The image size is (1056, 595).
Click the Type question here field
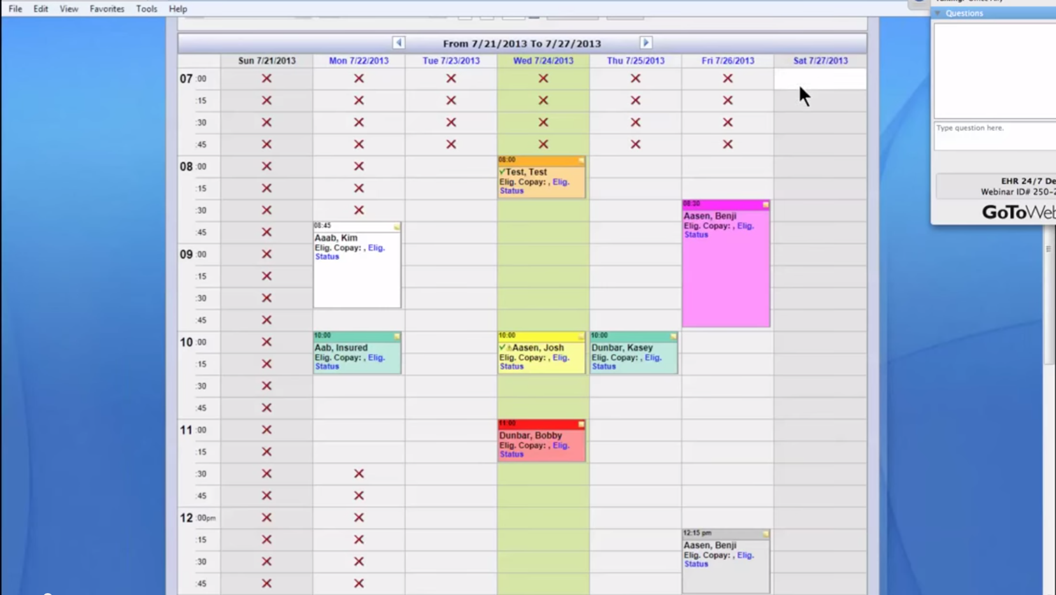click(x=995, y=136)
